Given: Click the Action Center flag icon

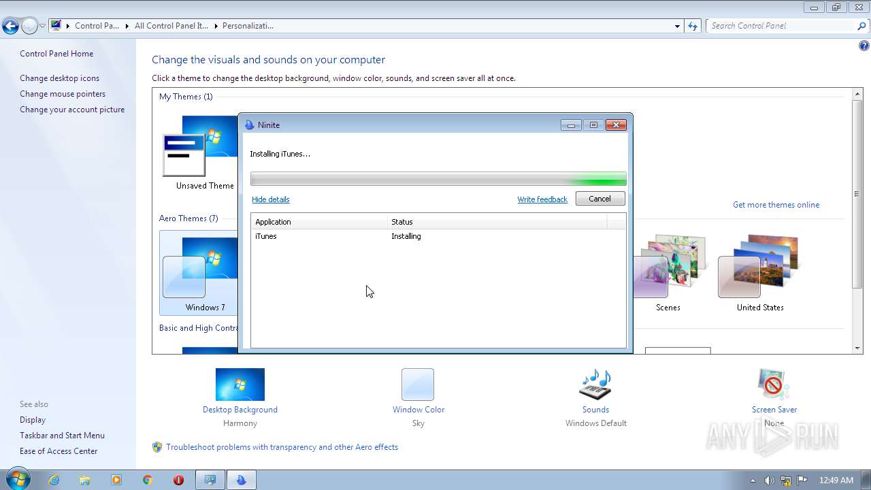Looking at the screenshot, I should 802,480.
